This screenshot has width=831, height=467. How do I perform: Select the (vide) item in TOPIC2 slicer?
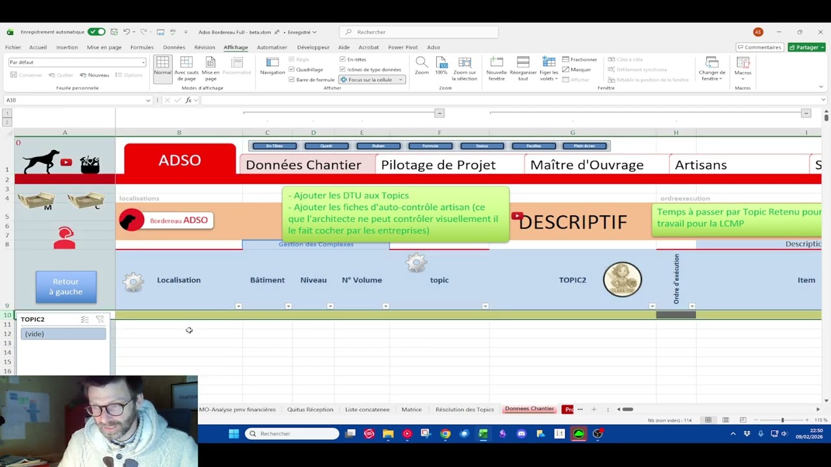point(63,333)
